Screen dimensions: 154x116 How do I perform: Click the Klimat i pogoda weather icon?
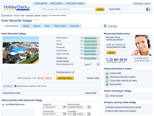click(107, 95)
